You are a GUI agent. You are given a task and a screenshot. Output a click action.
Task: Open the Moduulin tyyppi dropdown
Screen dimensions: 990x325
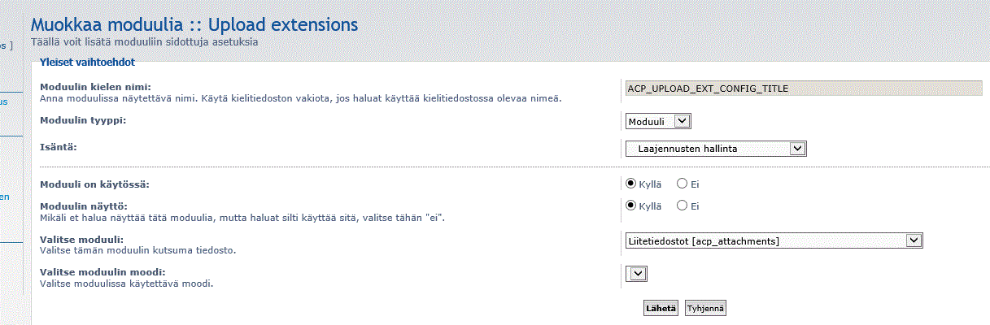(658, 121)
